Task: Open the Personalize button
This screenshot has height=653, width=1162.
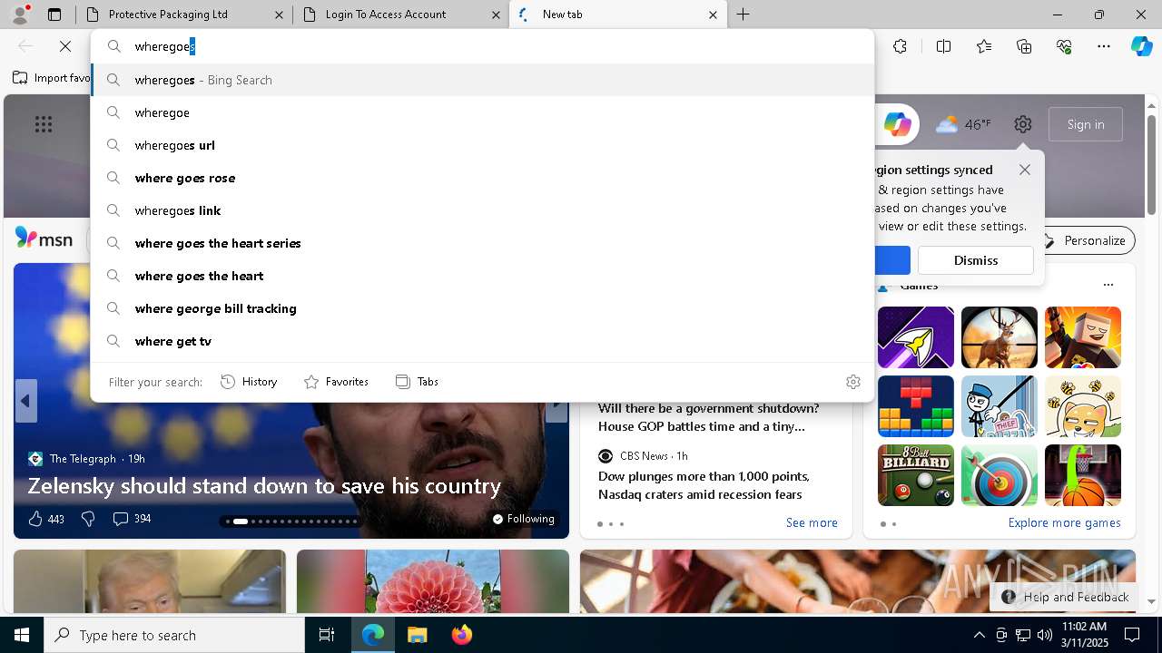Action: pos(1085,240)
